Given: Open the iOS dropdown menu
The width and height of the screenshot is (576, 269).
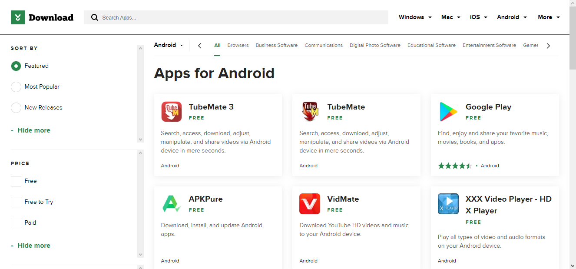Looking at the screenshot, I should [479, 17].
